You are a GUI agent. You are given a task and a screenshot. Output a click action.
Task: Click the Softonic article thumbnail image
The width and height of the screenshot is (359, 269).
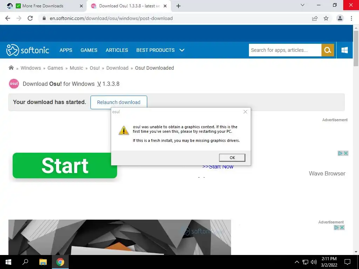coord(120,237)
